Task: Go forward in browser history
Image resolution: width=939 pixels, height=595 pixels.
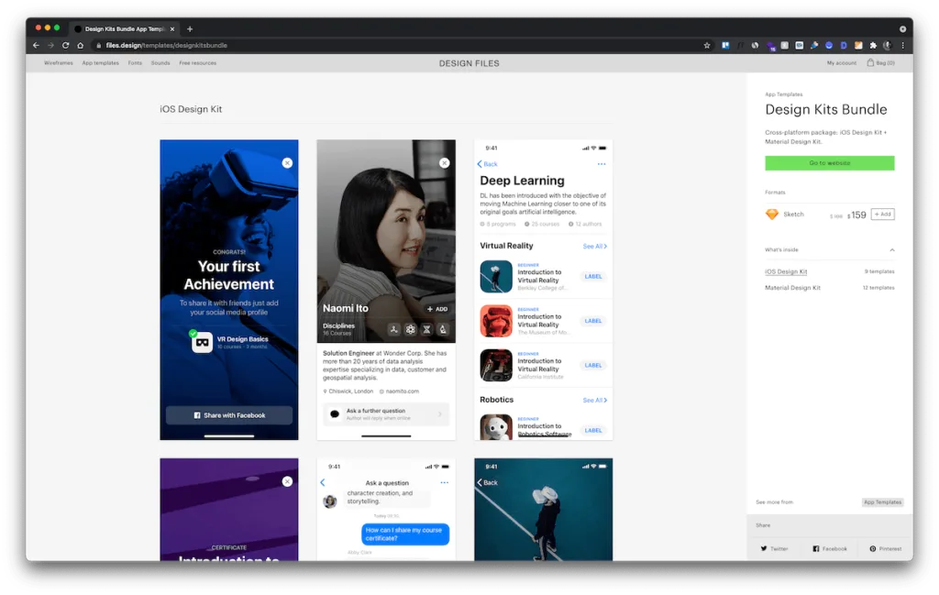Action: point(51,46)
